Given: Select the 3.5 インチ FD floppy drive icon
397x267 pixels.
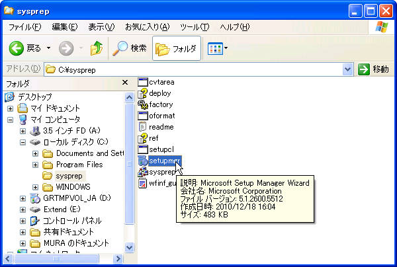Looking at the screenshot, I should 35,131.
